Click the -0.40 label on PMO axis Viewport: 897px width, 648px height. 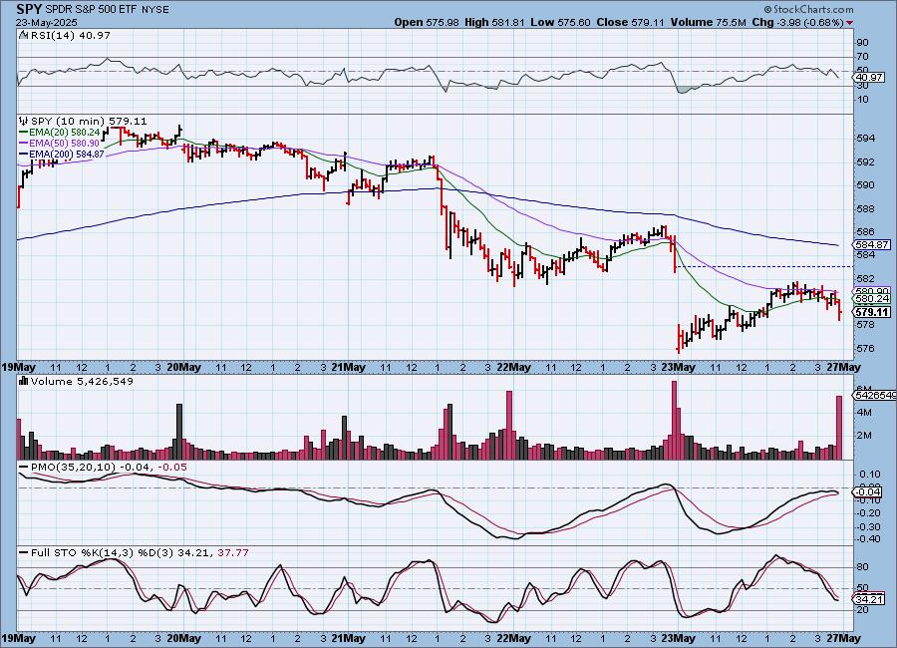pyautogui.click(x=869, y=538)
